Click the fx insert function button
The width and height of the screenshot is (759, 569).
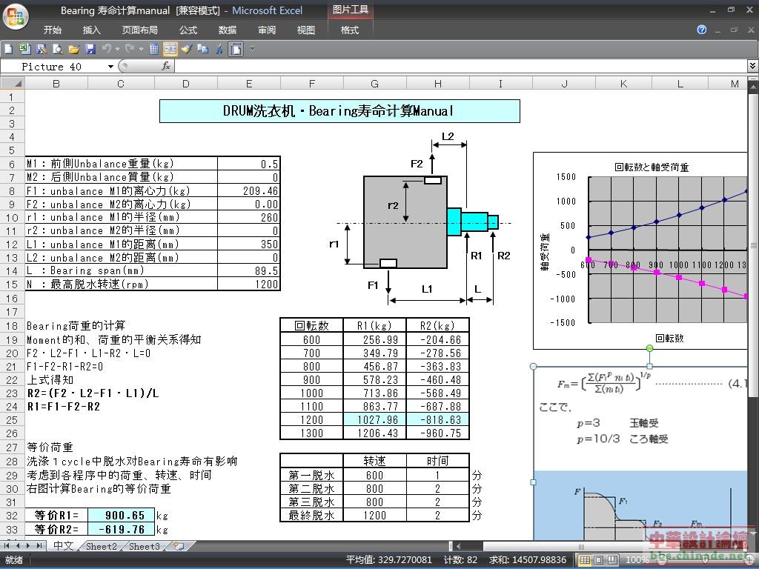pyautogui.click(x=166, y=66)
